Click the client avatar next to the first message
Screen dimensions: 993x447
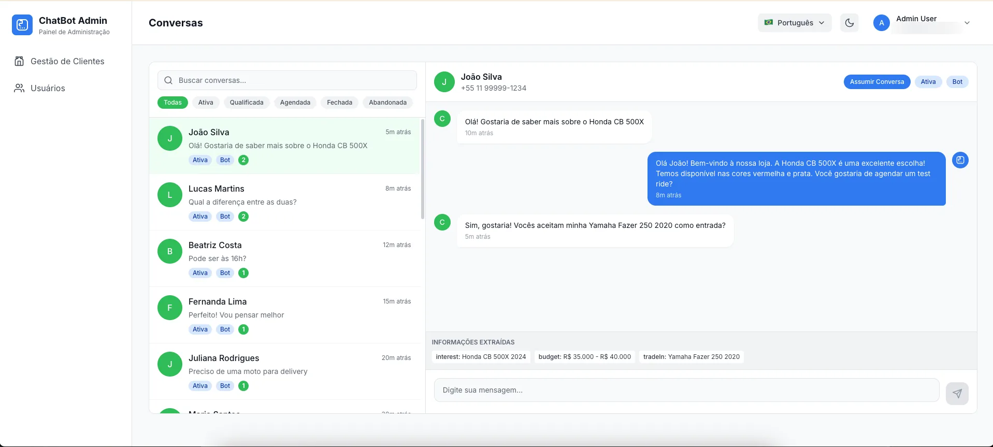tap(442, 119)
